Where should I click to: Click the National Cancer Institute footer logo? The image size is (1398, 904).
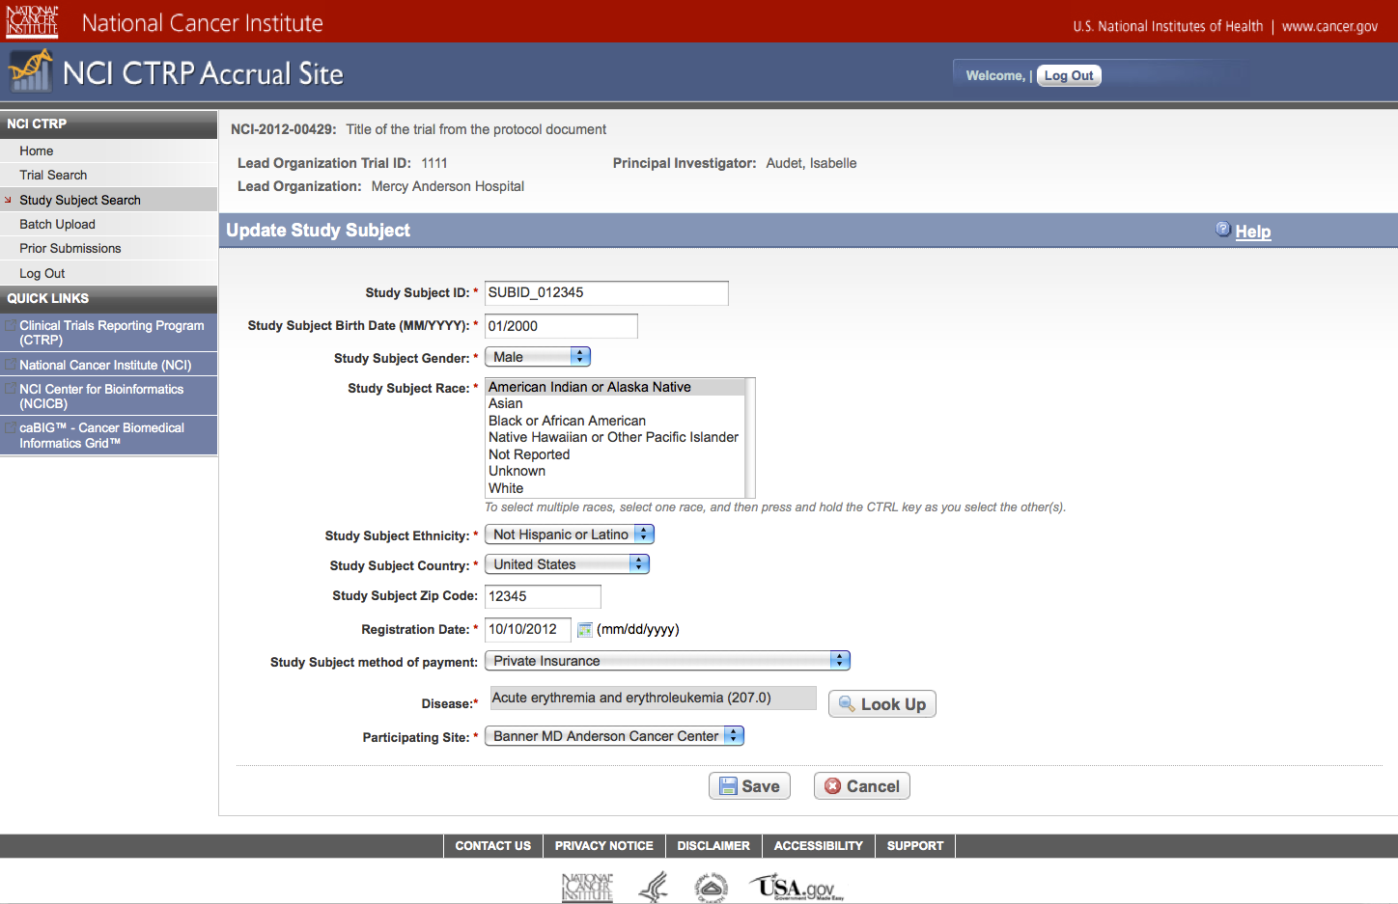coord(587,888)
